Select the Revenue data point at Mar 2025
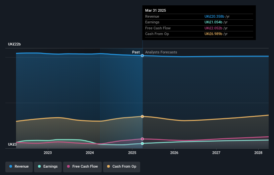The image size is (274, 175). pos(143,55)
